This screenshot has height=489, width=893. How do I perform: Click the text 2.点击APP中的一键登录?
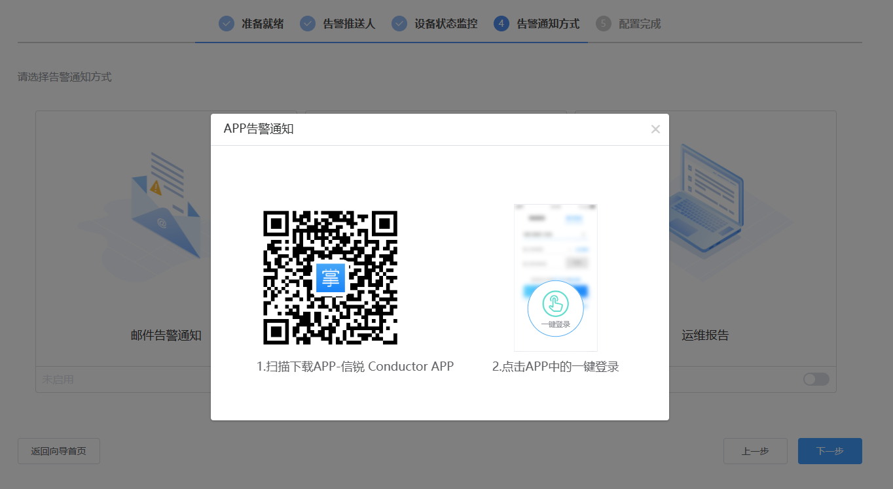[x=556, y=367]
